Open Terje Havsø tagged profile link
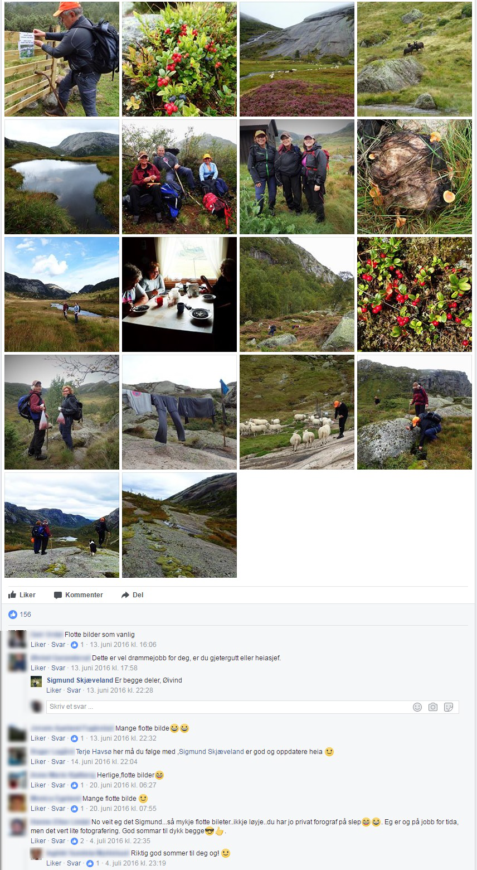Image resolution: width=477 pixels, height=870 pixels. [x=94, y=752]
